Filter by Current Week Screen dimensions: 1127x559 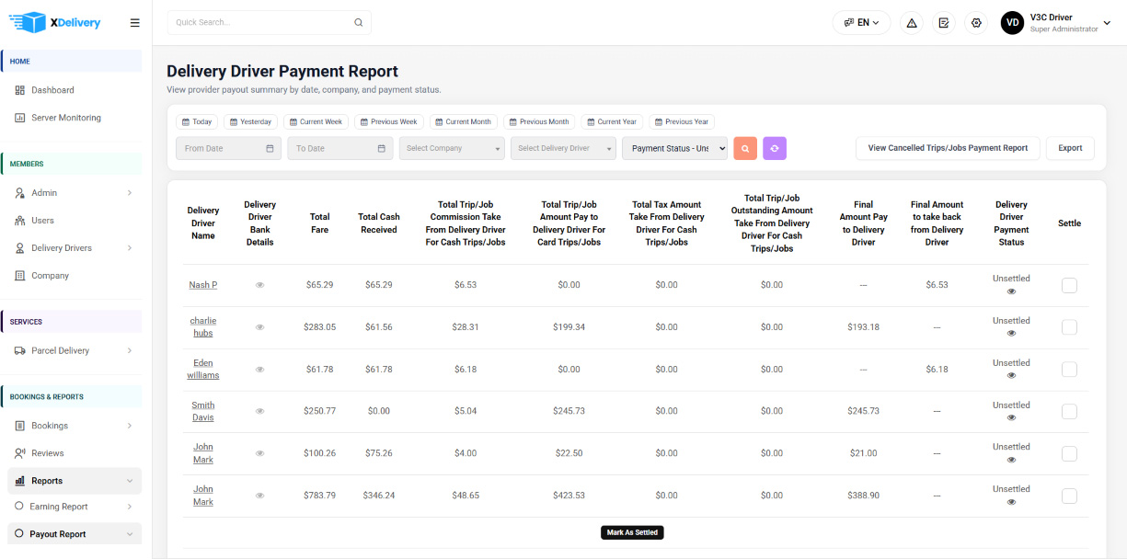click(316, 121)
